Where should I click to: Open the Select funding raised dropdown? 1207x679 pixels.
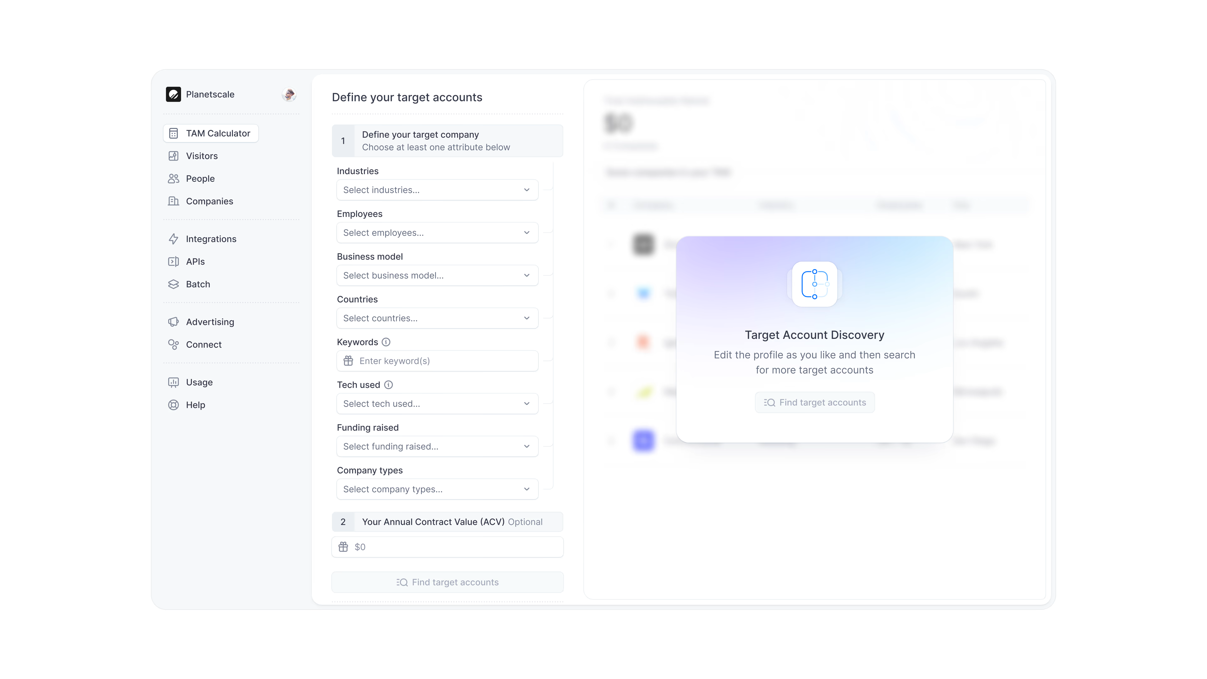[437, 447]
